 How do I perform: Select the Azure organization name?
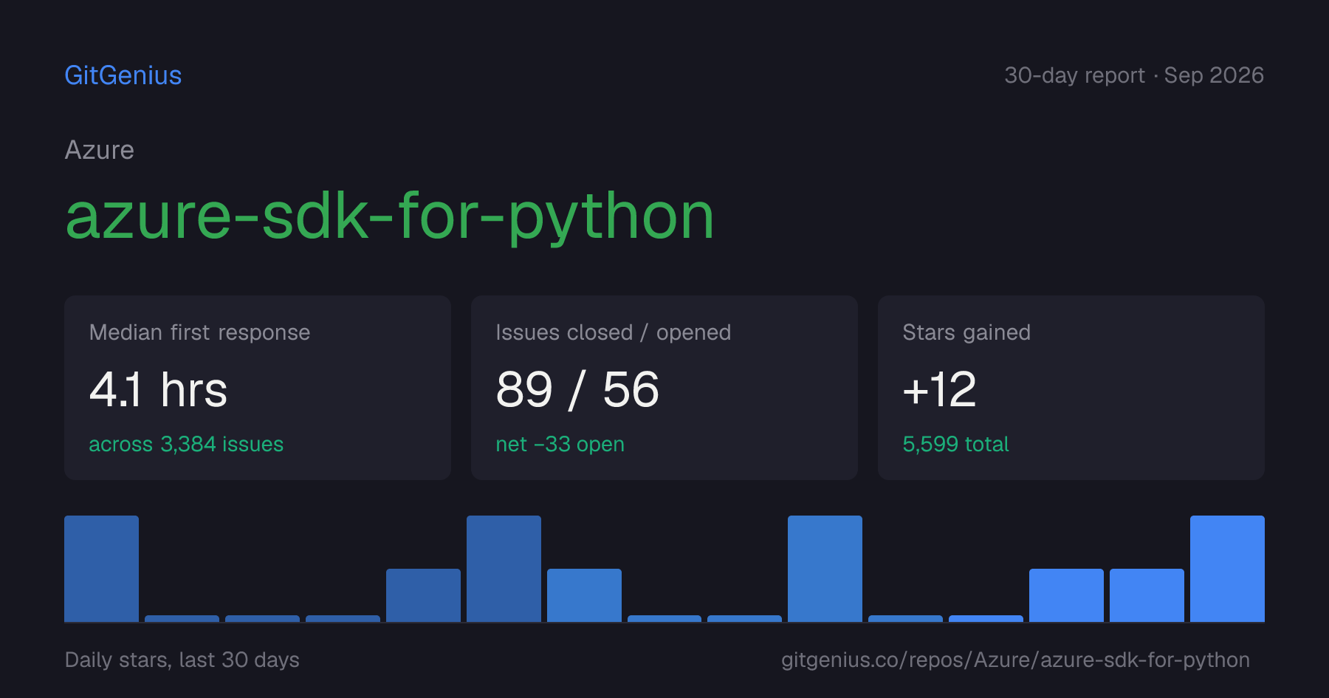tap(100, 150)
